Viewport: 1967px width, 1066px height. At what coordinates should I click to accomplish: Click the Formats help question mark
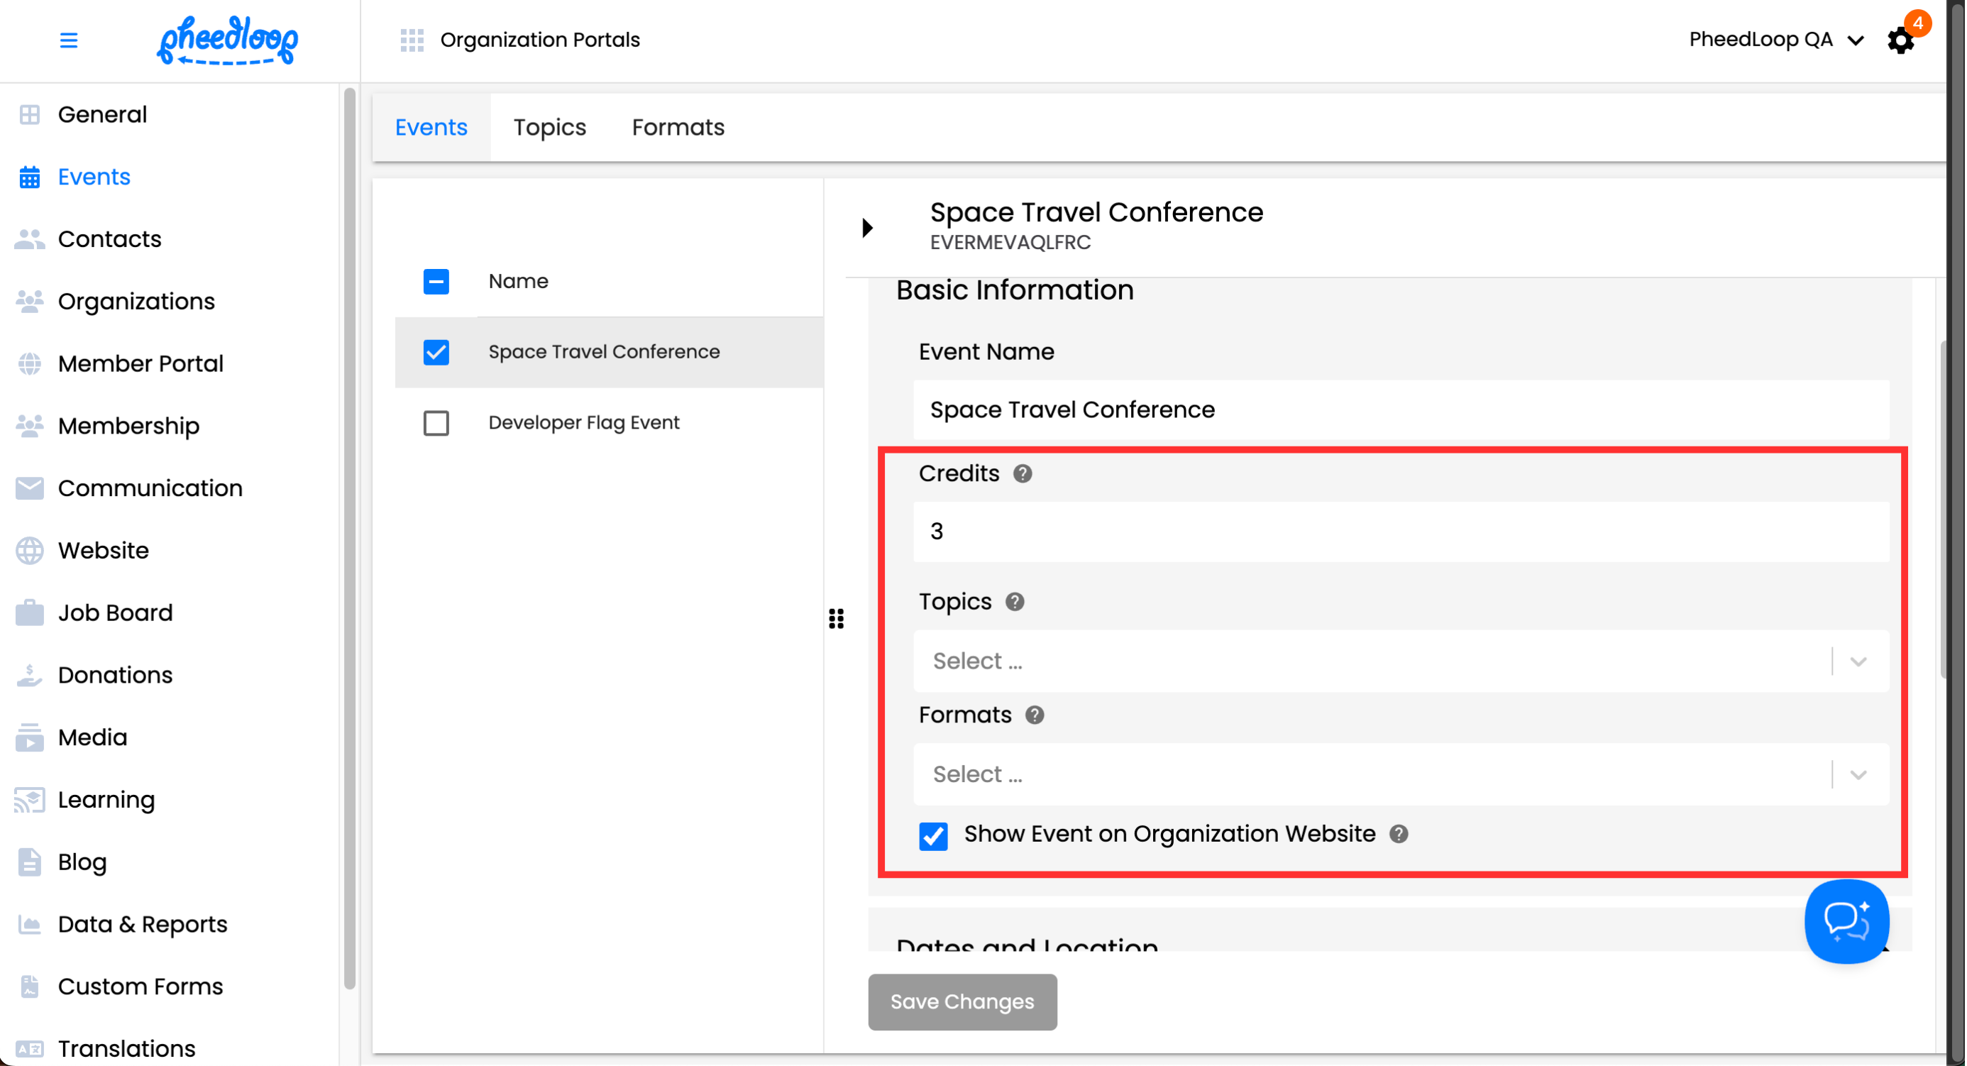coord(1034,715)
